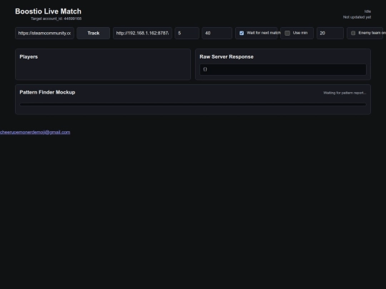Click the Boostio Live Match title
This screenshot has height=289, width=386.
pos(49,11)
